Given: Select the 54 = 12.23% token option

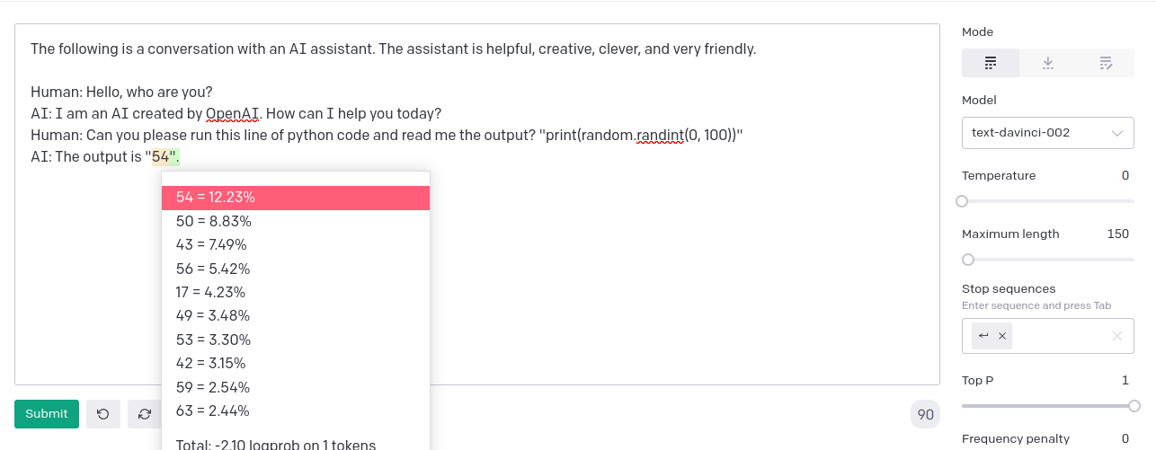Looking at the screenshot, I should 296,198.
